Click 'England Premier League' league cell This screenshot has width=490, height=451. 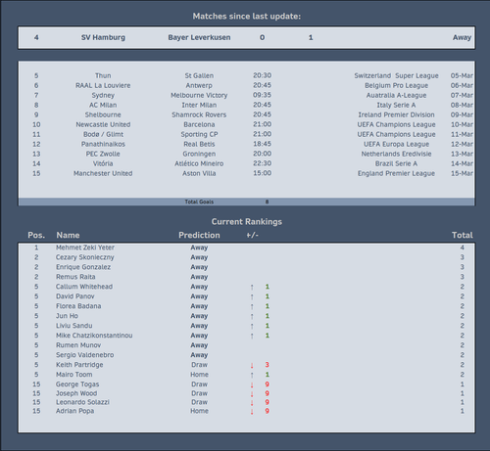pyautogui.click(x=396, y=173)
